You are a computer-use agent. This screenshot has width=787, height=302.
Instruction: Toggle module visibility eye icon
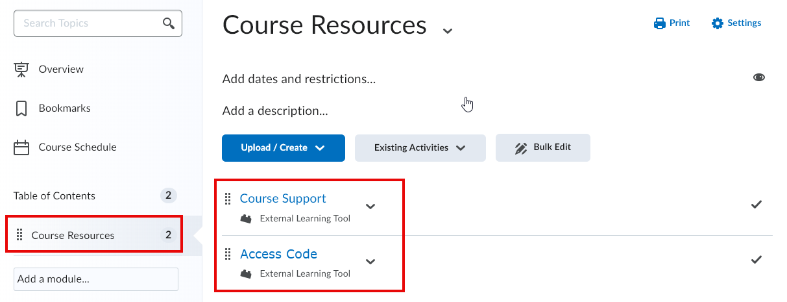(758, 77)
